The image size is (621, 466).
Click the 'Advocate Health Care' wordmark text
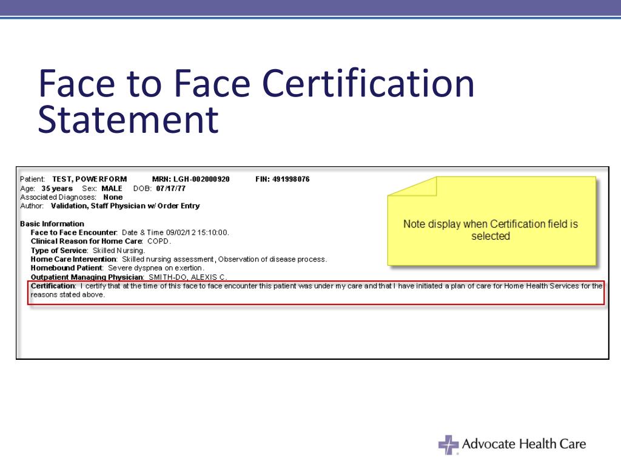523,444
